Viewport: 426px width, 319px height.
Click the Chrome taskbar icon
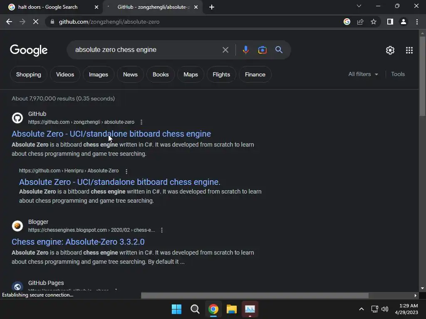[x=213, y=309]
